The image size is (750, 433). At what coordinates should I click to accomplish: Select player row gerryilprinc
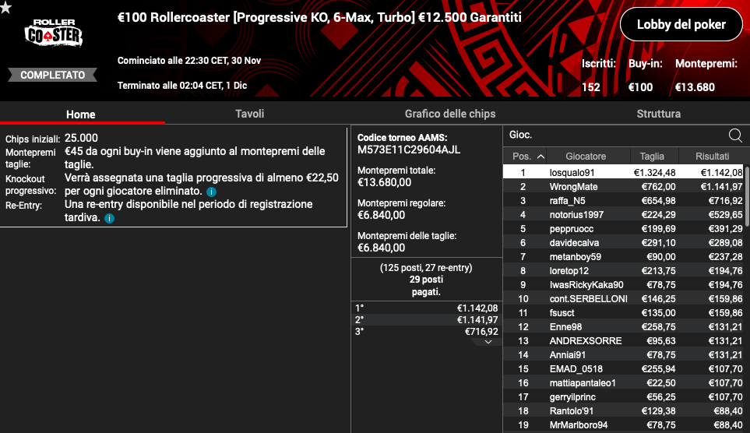pos(623,397)
